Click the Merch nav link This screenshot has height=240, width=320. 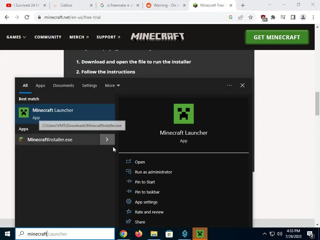(79, 37)
